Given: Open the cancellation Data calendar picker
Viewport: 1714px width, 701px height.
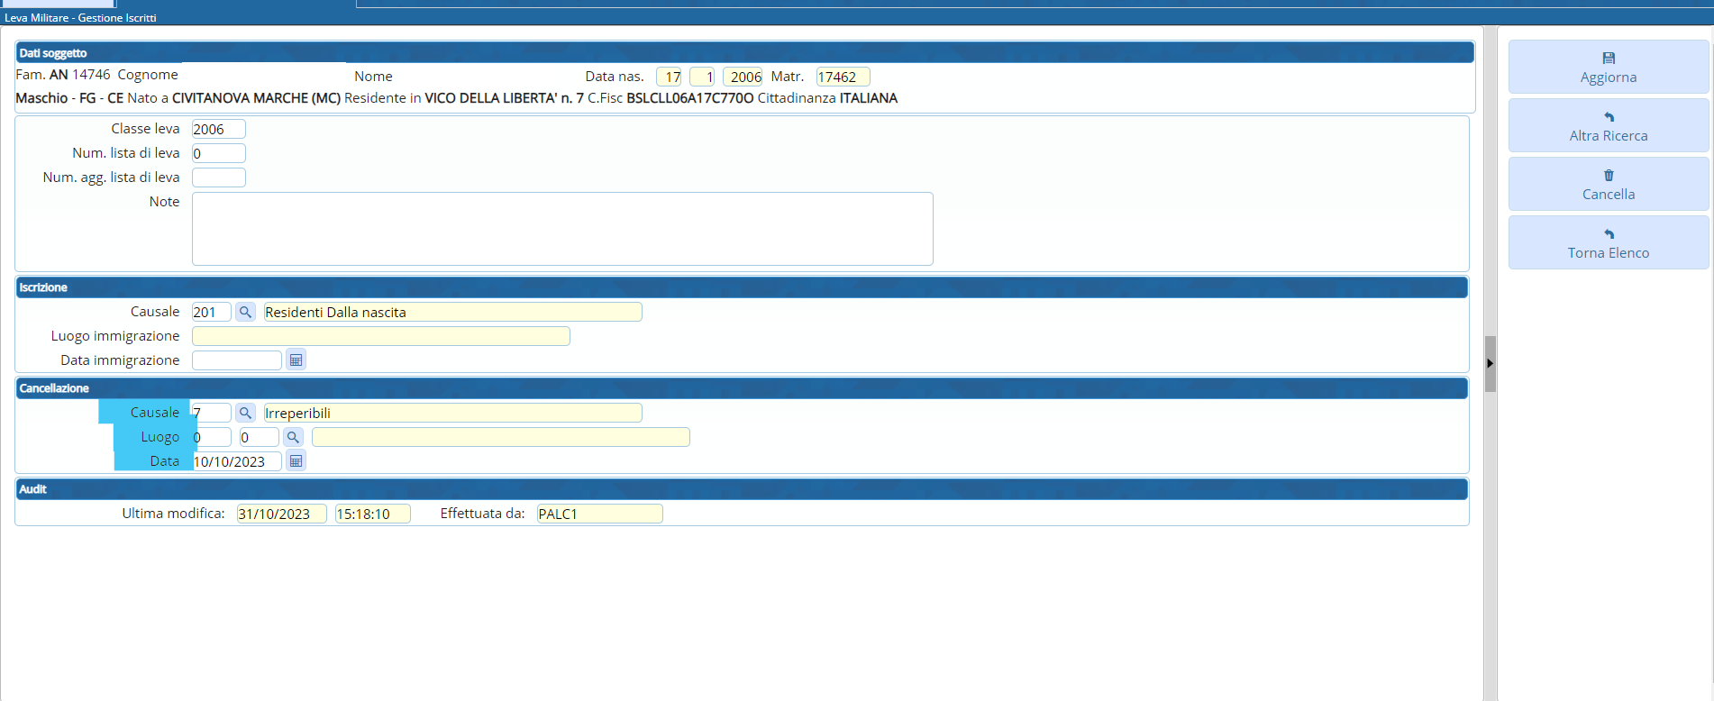Looking at the screenshot, I should [x=296, y=461].
